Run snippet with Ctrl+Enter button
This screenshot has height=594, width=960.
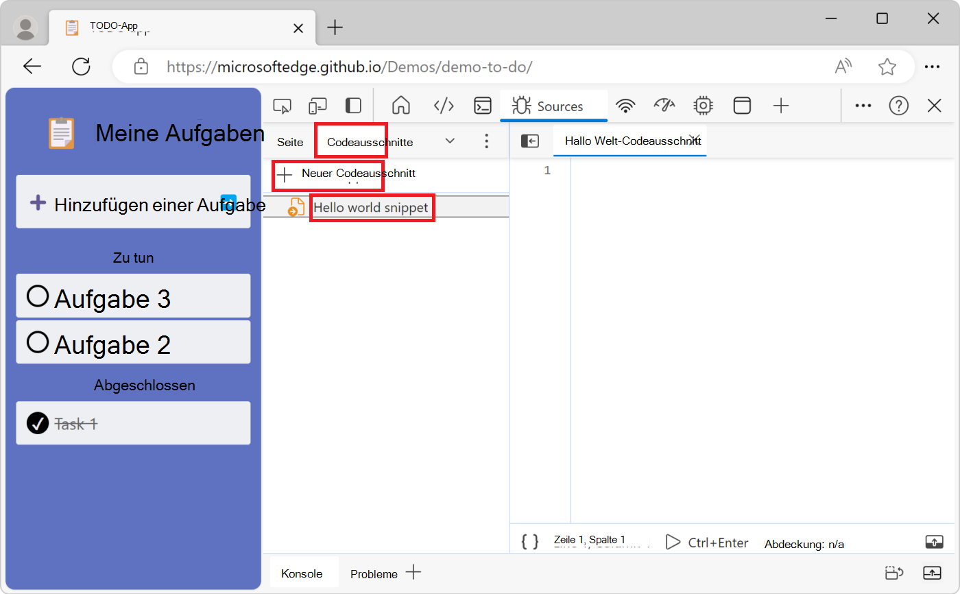(x=707, y=543)
